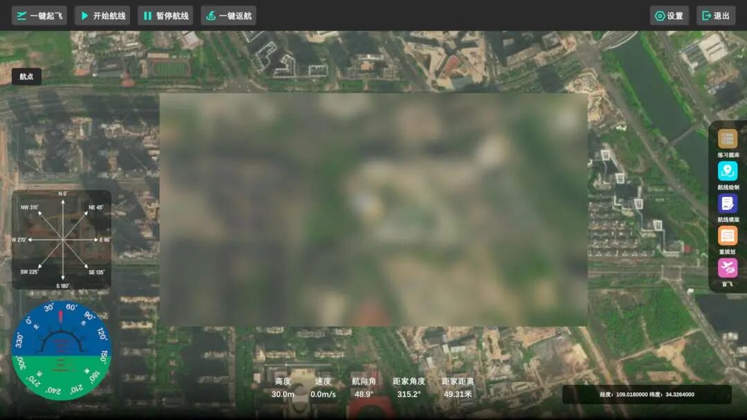The width and height of the screenshot is (747, 420).
Task: Click the 距家角度 home angle readout
Action: [409, 388]
